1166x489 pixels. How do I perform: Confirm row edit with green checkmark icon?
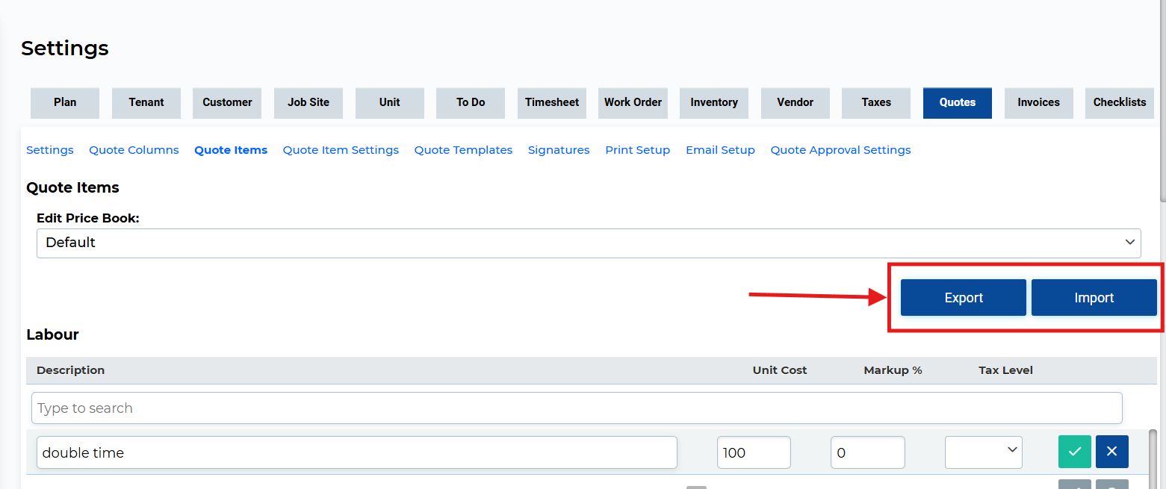coord(1074,452)
